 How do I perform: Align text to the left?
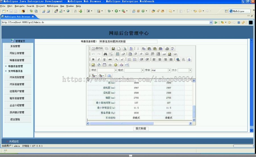pyautogui.click(x=154, y=59)
